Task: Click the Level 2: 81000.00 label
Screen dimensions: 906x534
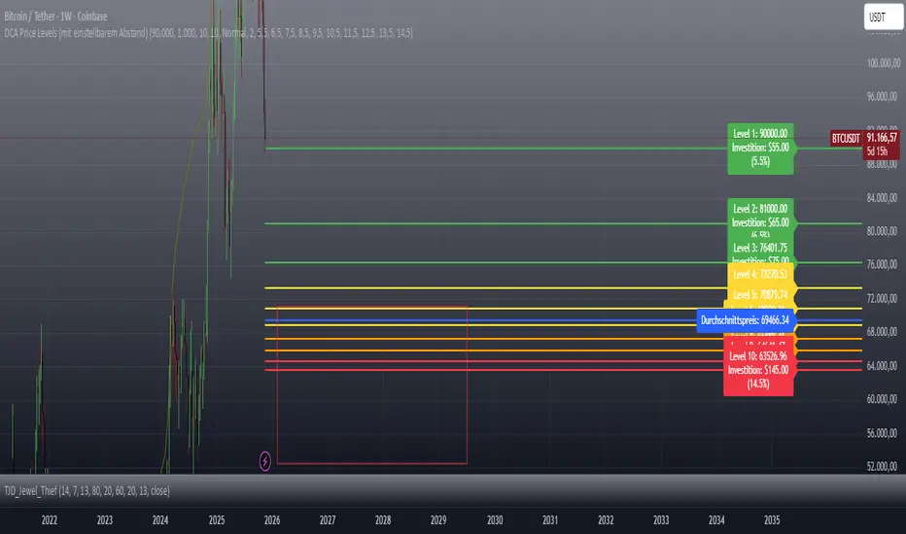Action: (x=760, y=218)
